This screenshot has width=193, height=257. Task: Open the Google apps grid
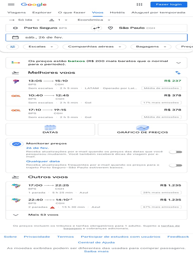139,5
